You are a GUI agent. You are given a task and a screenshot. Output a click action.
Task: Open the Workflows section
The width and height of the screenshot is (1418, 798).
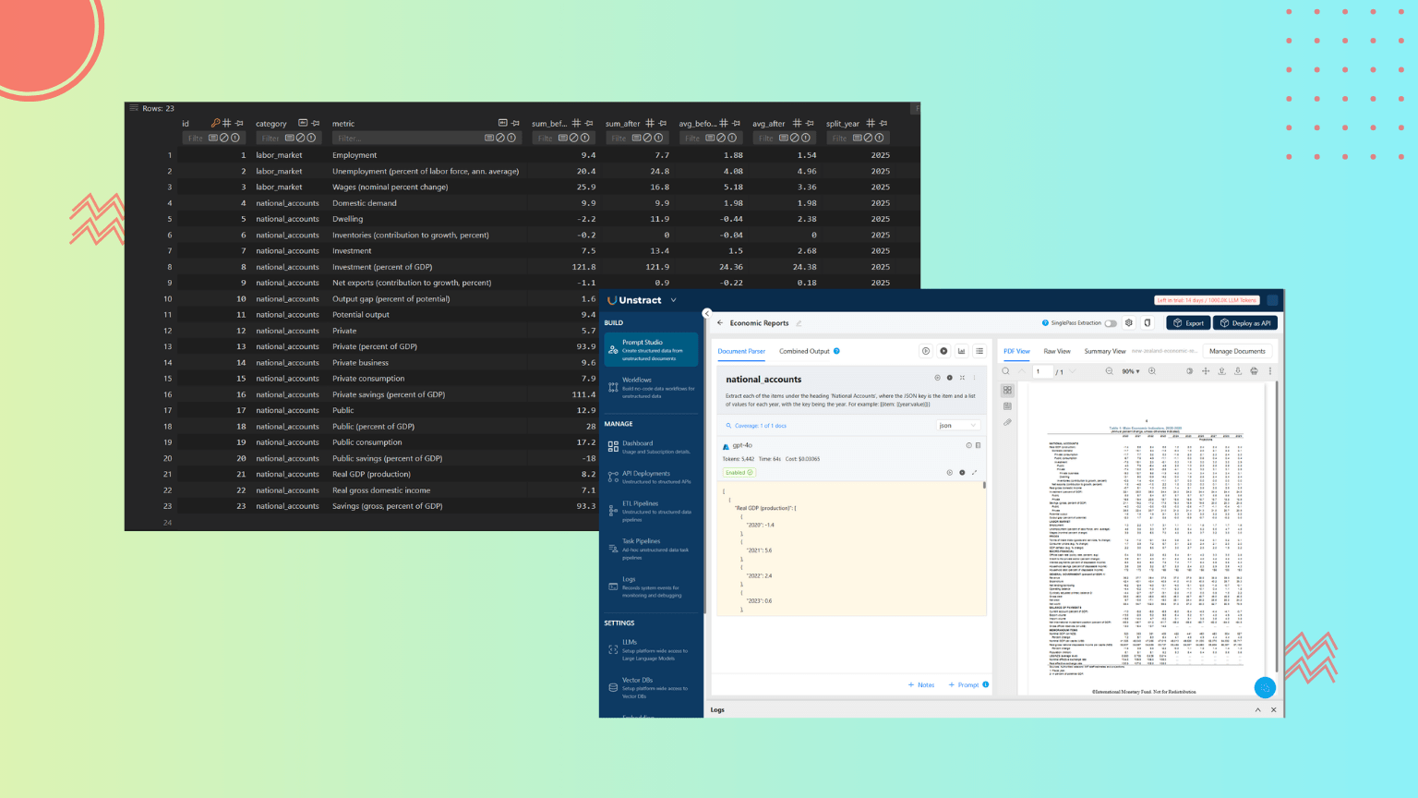tap(651, 387)
